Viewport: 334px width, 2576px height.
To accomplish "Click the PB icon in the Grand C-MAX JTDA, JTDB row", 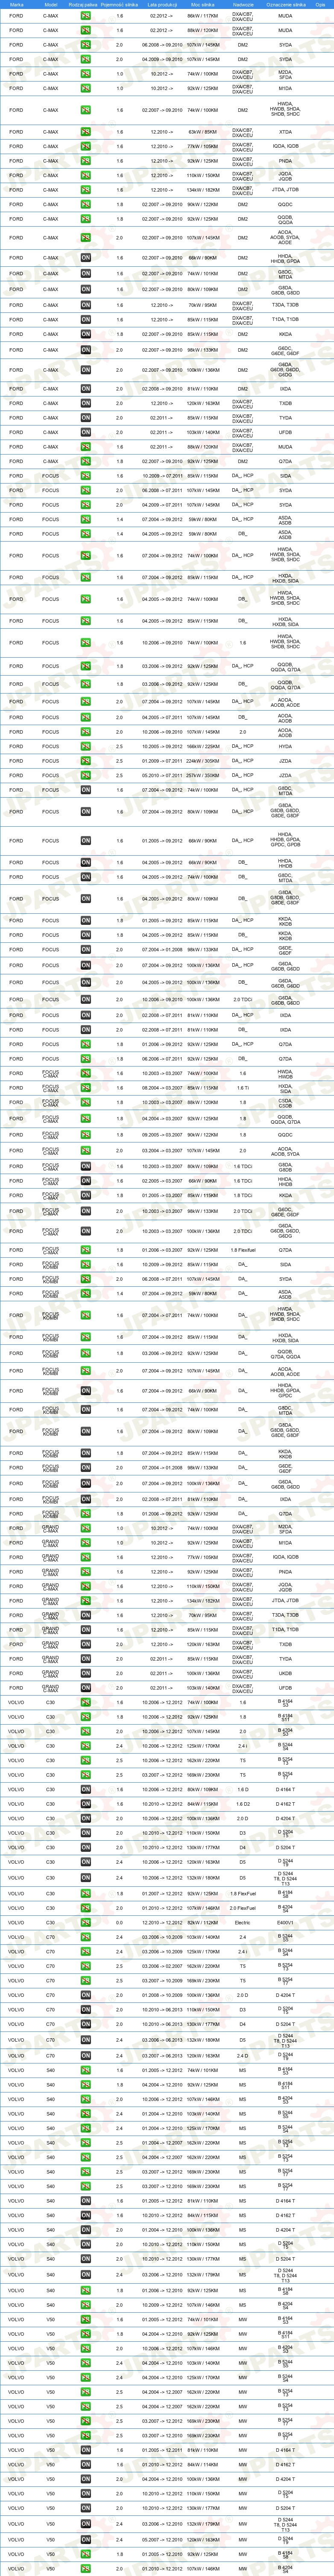I will [x=86, y=1601].
